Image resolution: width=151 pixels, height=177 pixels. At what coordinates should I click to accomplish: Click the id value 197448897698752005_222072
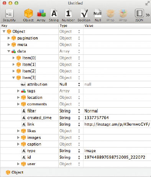pos(115,157)
